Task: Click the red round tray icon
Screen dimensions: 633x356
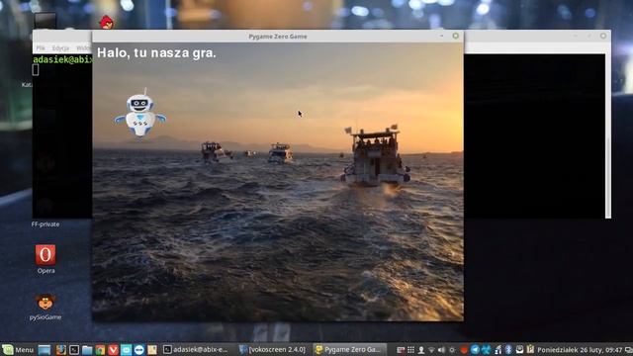Action: [464, 349]
